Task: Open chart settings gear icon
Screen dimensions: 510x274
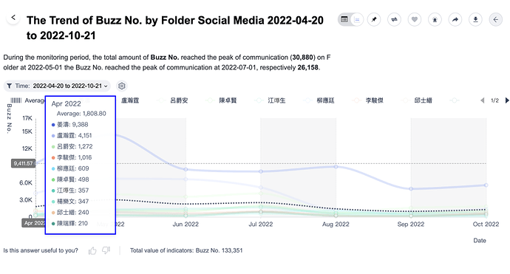Action: click(x=122, y=86)
